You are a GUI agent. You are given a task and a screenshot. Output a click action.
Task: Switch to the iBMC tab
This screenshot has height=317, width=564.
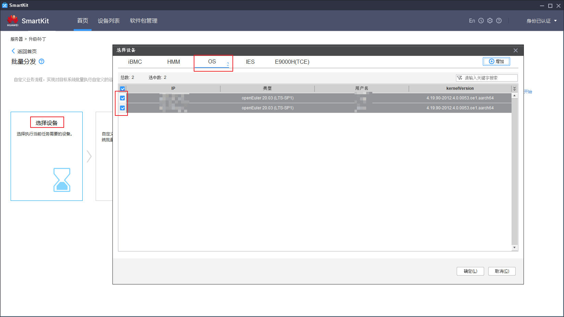(x=135, y=62)
